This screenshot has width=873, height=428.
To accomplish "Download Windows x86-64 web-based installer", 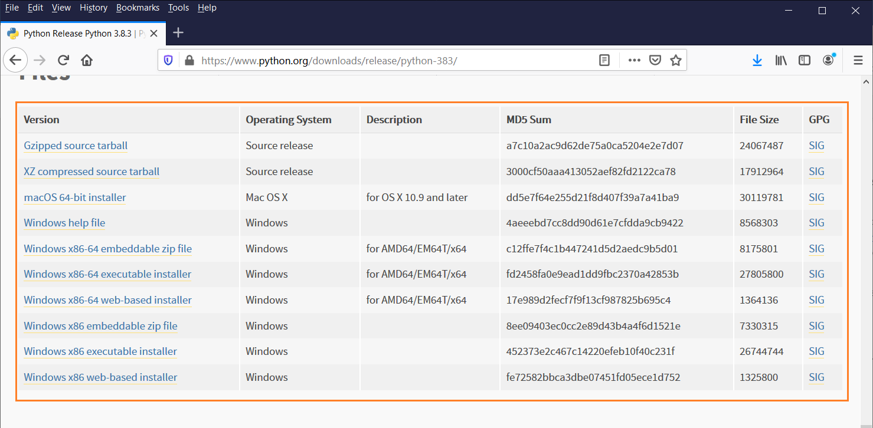I will [x=107, y=300].
